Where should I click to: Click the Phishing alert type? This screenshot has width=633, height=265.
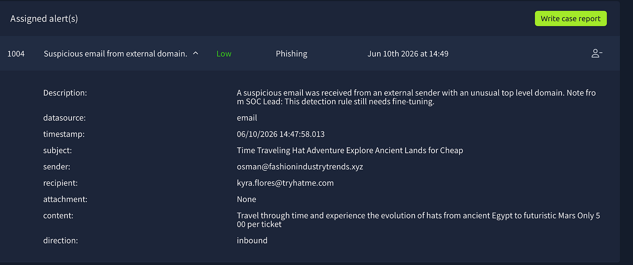pyautogui.click(x=291, y=54)
